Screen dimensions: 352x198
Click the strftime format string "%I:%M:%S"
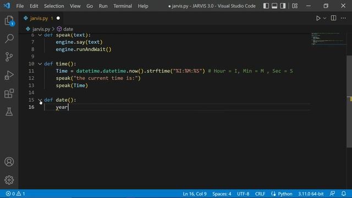coord(188,71)
